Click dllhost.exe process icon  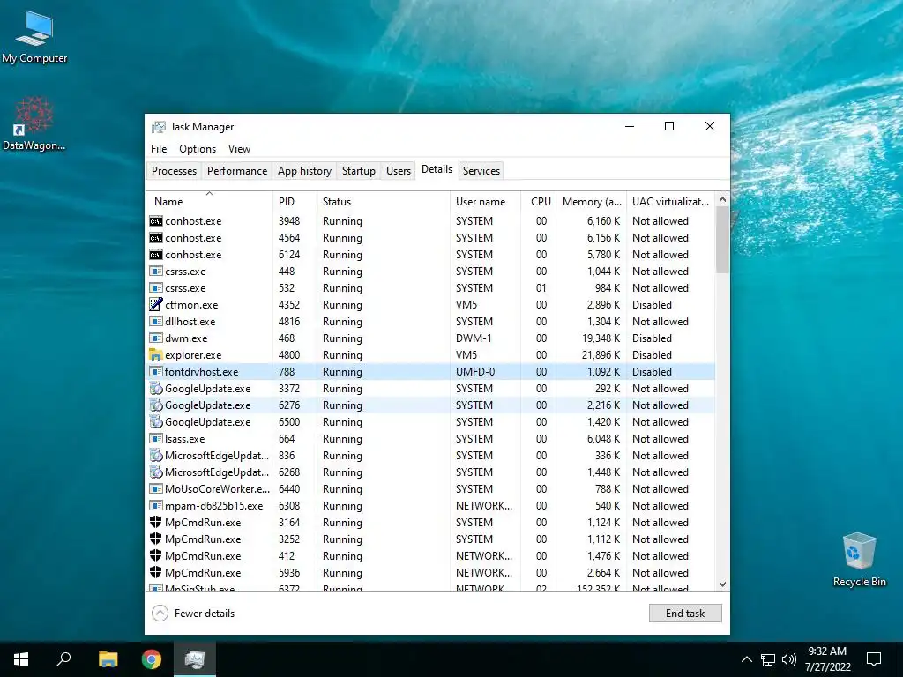click(x=155, y=321)
